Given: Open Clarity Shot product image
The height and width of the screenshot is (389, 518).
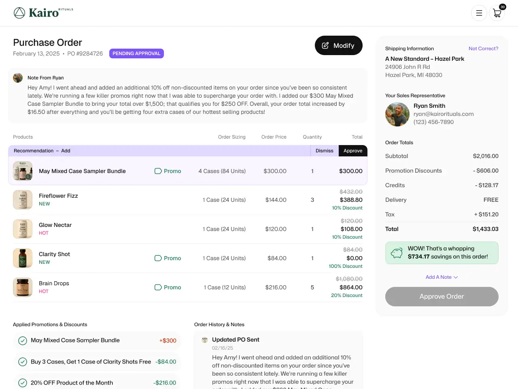Looking at the screenshot, I should [23, 258].
